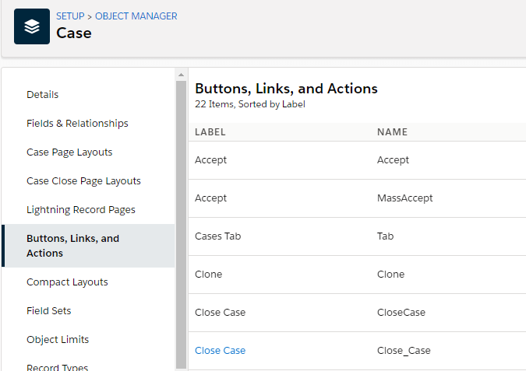Click Close Case label in CloseCase row
The image size is (526, 371).
[x=220, y=313]
